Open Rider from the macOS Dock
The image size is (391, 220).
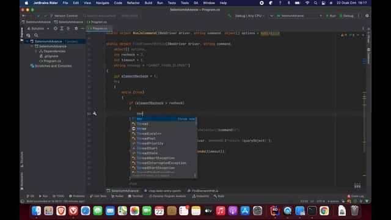[x=275, y=211]
